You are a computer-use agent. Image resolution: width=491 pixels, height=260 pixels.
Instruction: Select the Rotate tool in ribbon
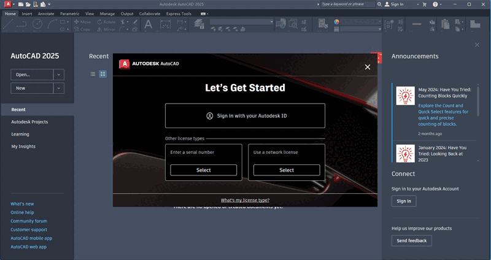(106, 22)
